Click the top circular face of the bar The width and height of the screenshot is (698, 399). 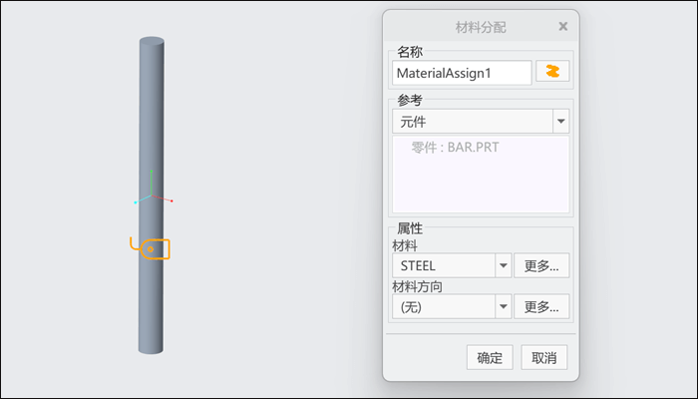pos(152,42)
